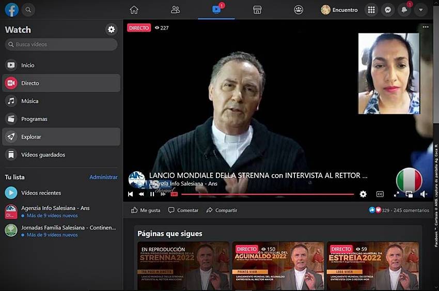Viewport: 439px width, 291px height.
Task: Open the notifications bell
Action: [404, 10]
